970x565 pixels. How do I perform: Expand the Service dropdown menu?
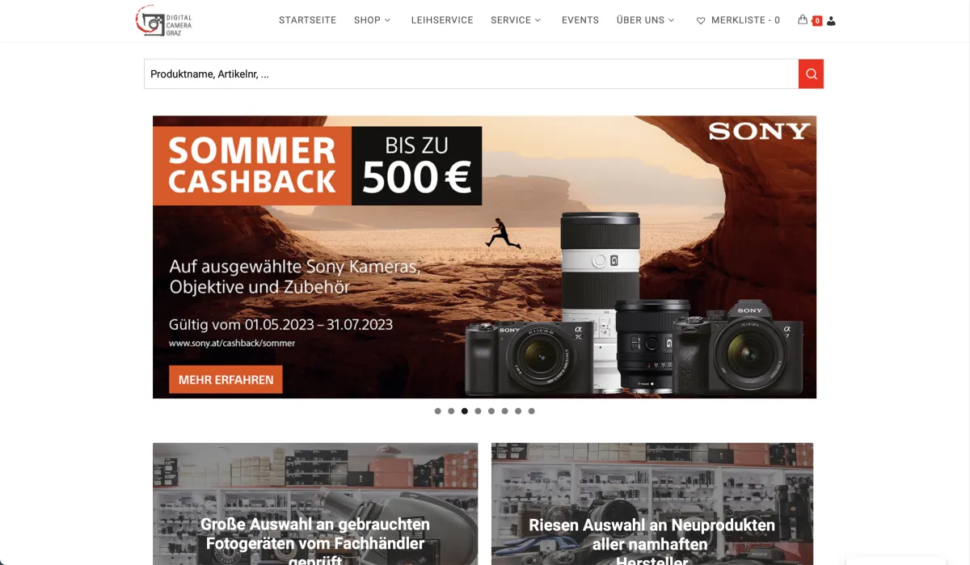tap(516, 20)
